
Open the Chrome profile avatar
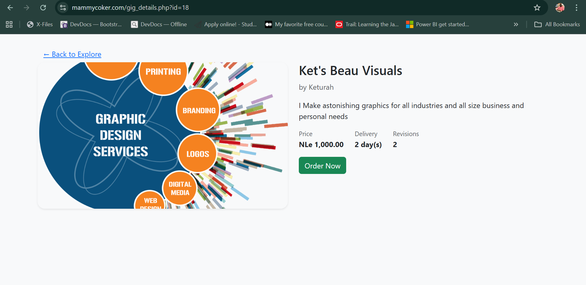coord(560,8)
